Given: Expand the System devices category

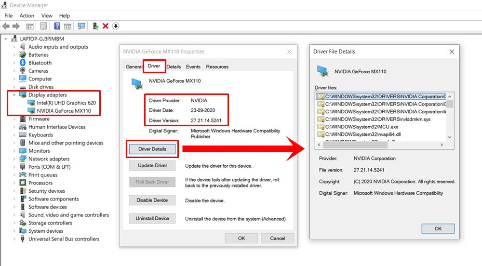Looking at the screenshot, I should click(x=14, y=231).
